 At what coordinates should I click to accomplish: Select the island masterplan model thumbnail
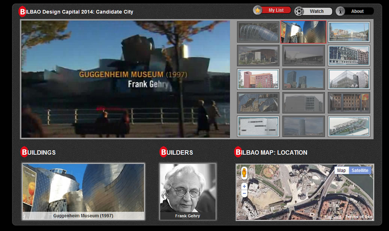tap(349, 126)
